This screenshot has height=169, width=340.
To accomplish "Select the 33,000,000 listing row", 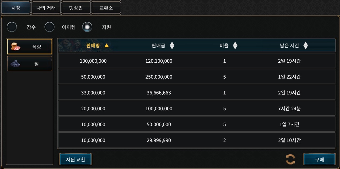I will (x=197, y=93).
